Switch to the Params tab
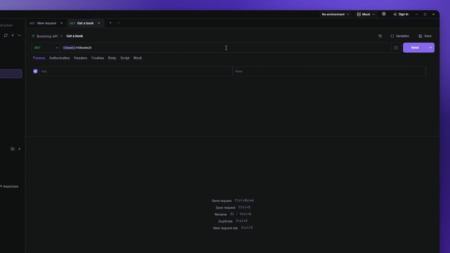 (x=39, y=58)
